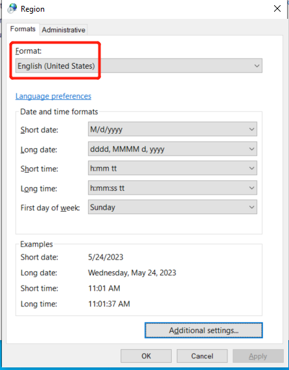Expand the Long date format dropdown
The height and width of the screenshot is (370, 289).
tap(172, 149)
